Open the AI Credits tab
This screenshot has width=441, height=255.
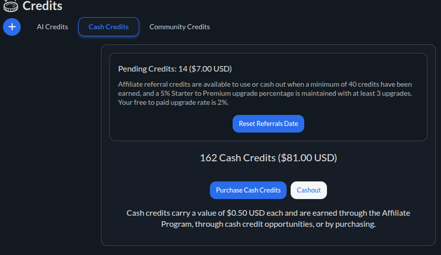point(52,27)
